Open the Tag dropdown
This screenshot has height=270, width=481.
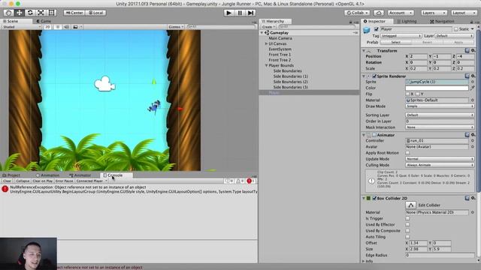401,36
